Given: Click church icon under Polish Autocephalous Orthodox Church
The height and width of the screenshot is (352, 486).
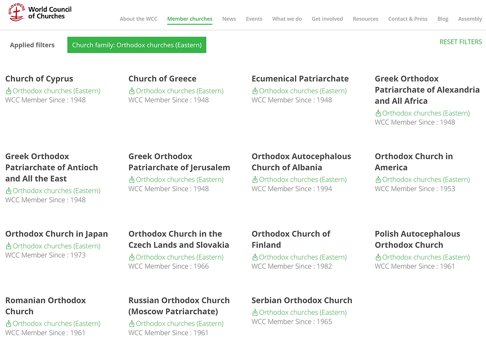Looking at the screenshot, I should [378, 257].
